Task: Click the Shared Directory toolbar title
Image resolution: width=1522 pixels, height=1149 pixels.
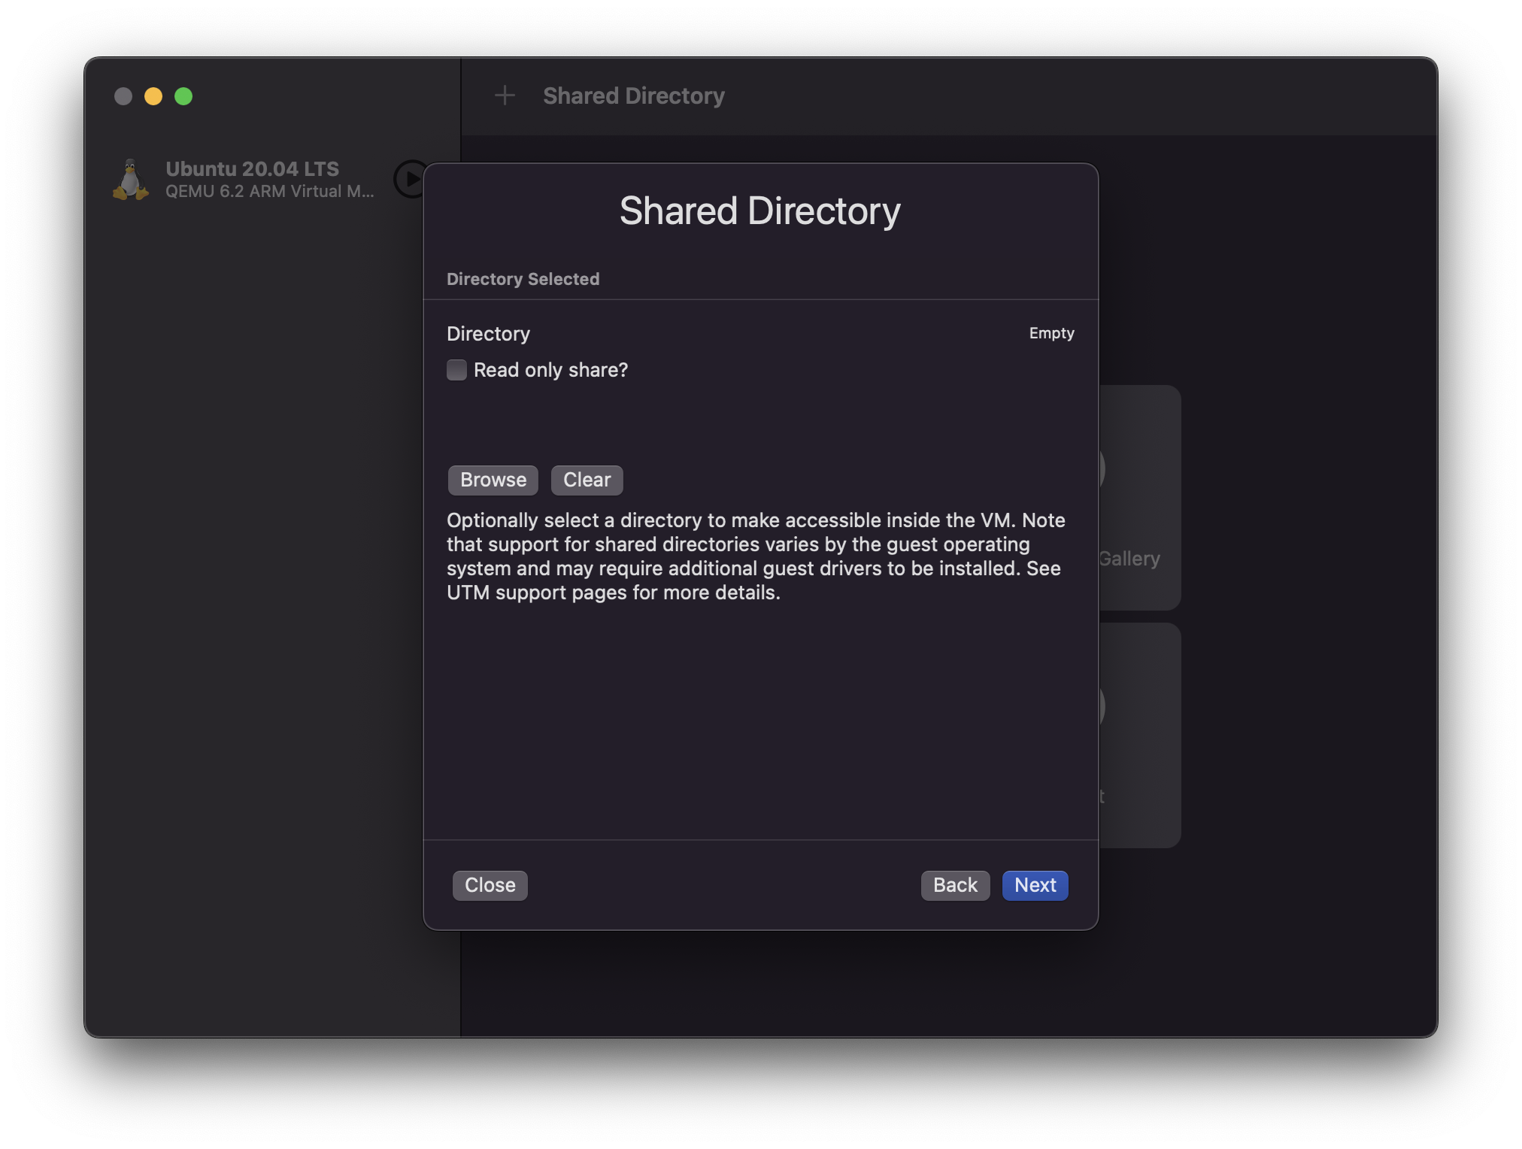Action: [x=633, y=95]
